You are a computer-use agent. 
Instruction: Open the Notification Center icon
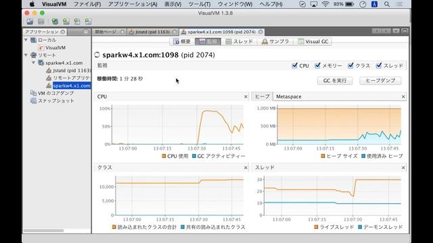[399, 4]
